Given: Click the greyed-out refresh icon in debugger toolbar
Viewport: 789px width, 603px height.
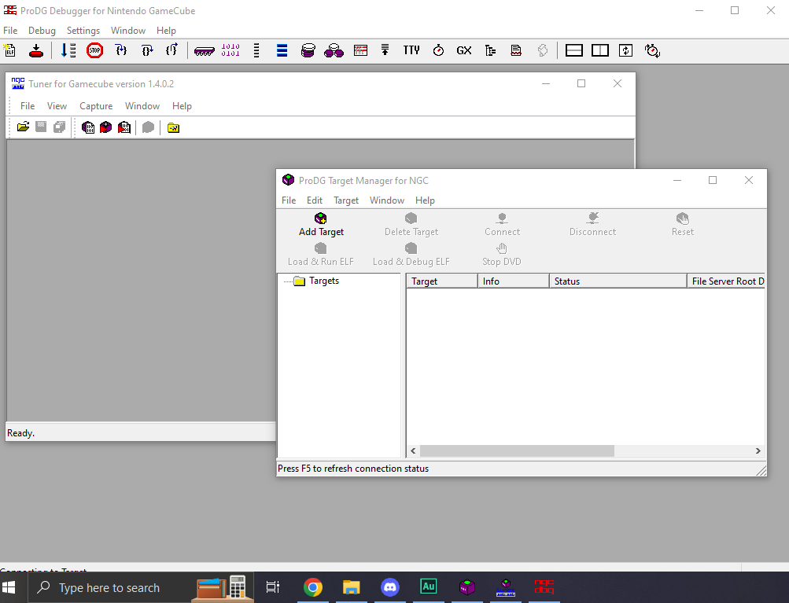Looking at the screenshot, I should (x=543, y=50).
